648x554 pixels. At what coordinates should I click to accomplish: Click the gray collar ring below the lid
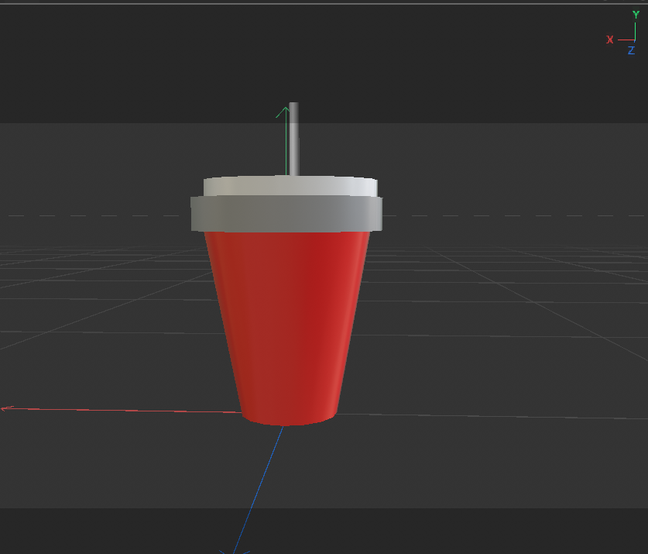[286, 213]
